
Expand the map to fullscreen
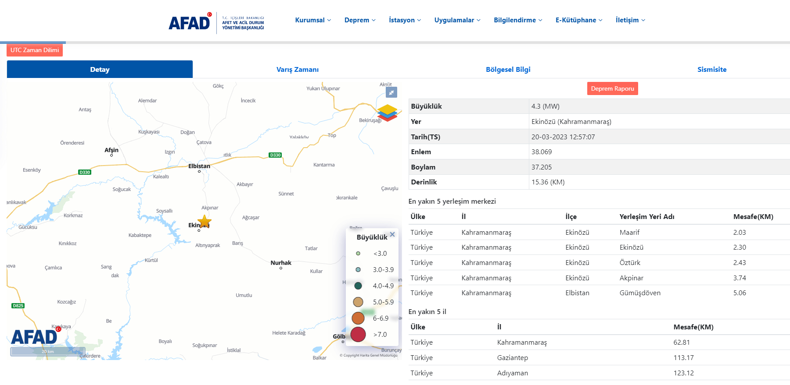(391, 92)
